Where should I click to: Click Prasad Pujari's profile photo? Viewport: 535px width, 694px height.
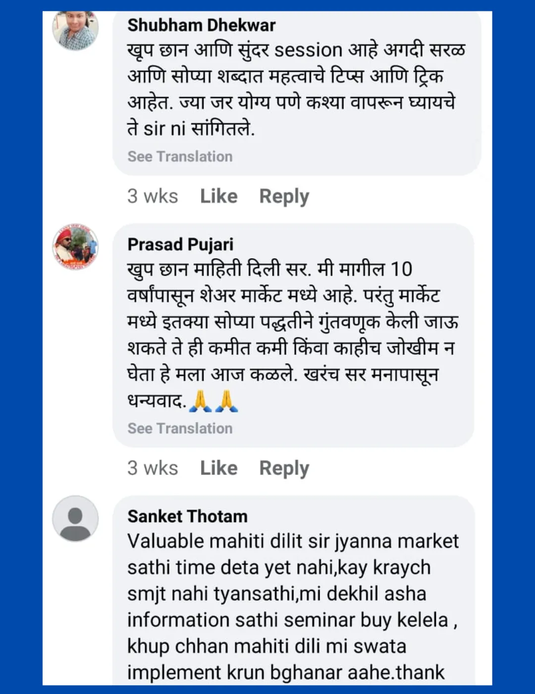click(75, 246)
